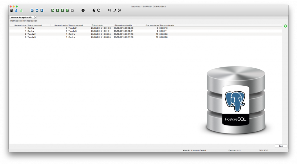
Task: Open the green P document icon
Action: pos(58,10)
